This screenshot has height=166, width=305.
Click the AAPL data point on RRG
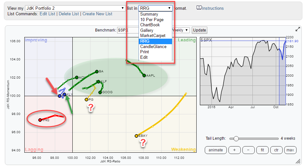pos(144,75)
